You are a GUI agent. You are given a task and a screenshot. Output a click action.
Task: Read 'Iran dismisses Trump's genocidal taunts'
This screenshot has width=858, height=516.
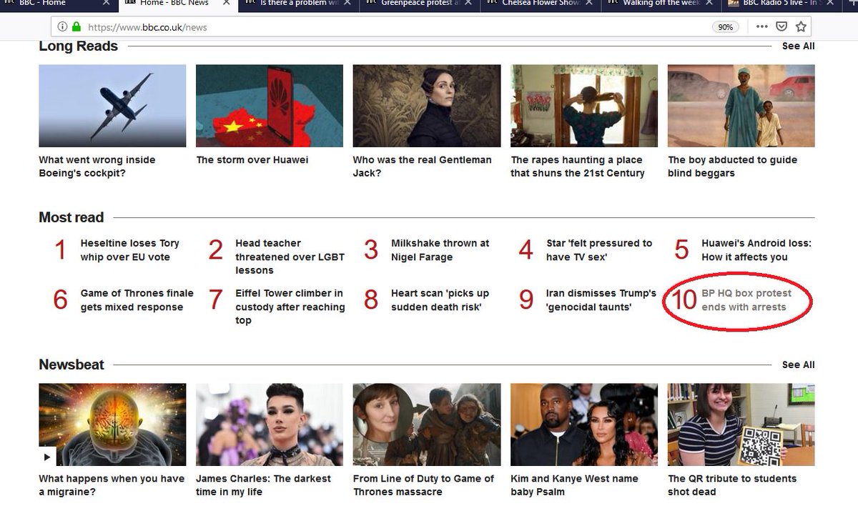point(601,300)
